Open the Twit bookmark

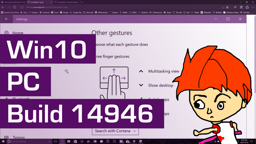186,12
